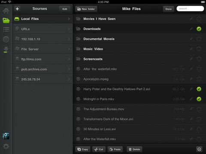This screenshot has height=154, width=206.
Task: Click rename pencil icon for Downloads folder
Action: click(x=191, y=29)
